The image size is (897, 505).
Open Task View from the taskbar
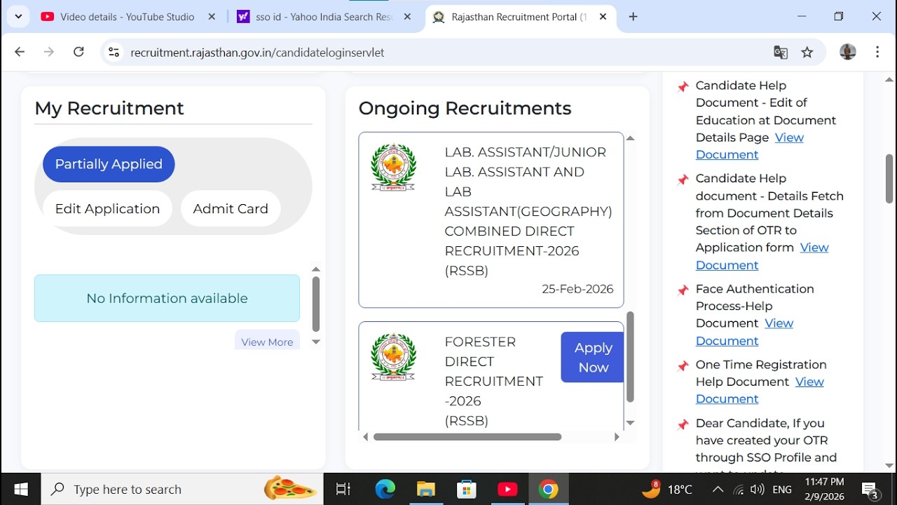[x=343, y=489]
